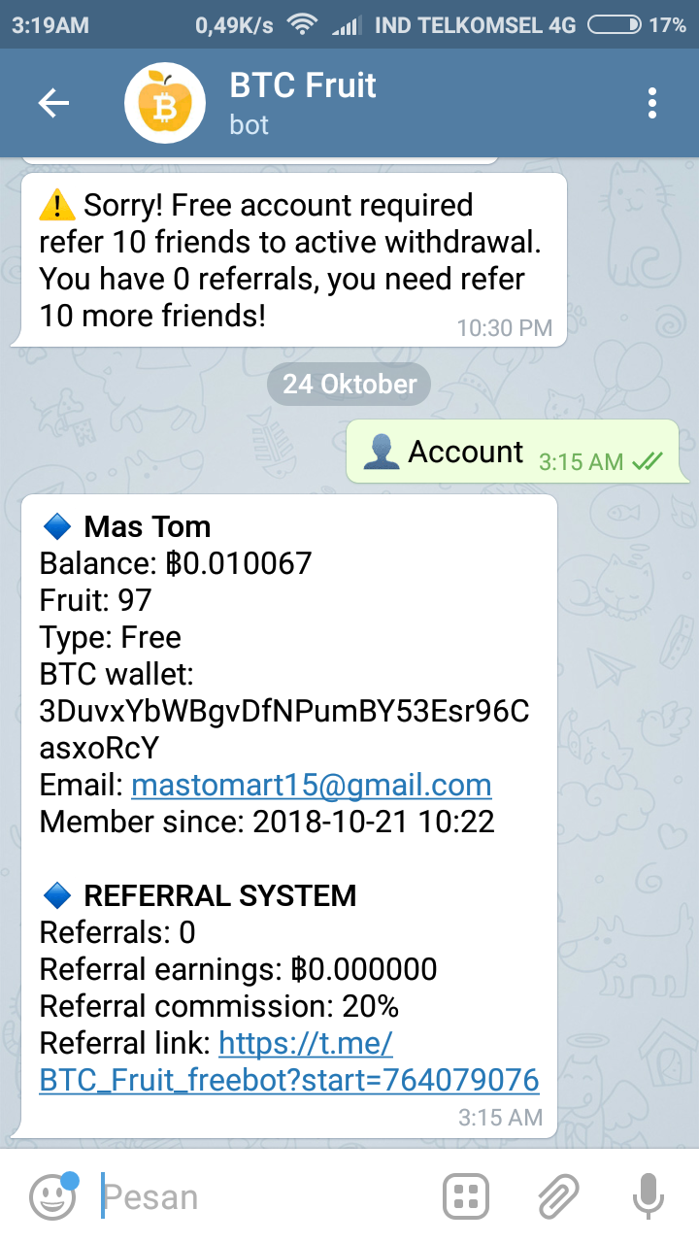Screen dimensions: 699x1243
Task: Tap the warning triangle emoji
Action: (57, 206)
